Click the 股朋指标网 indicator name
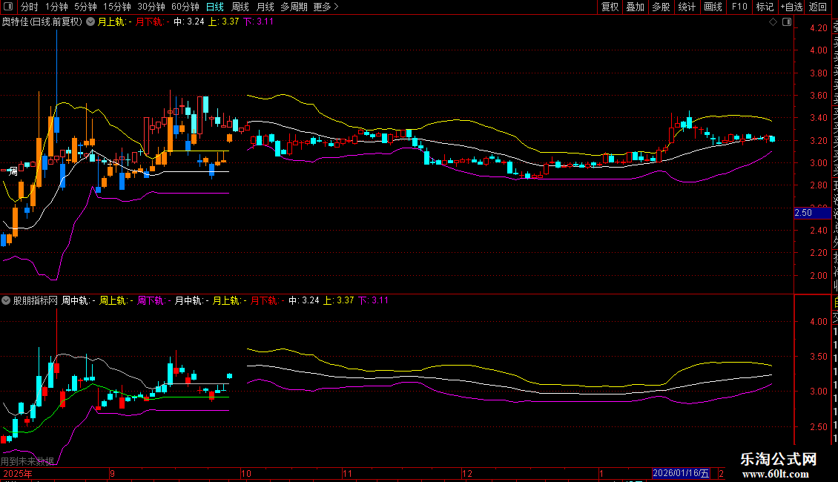838x482 pixels. click(35, 301)
